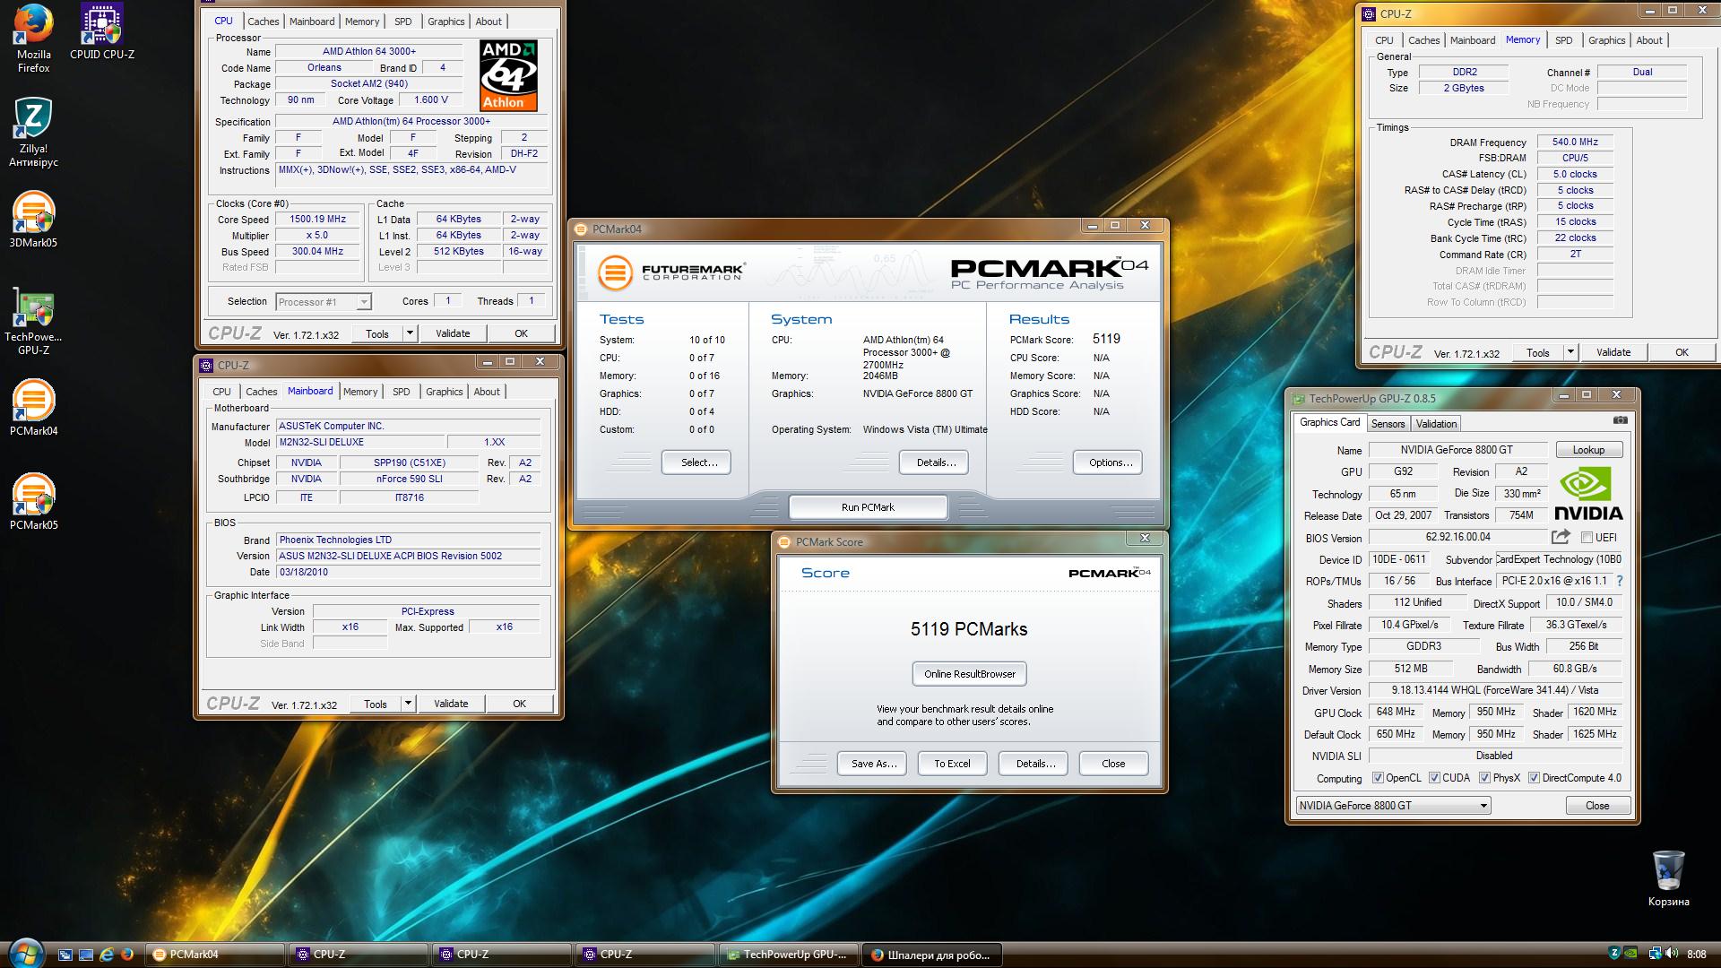1721x968 pixels.
Task: Open volume speaker tray icon
Action: (x=1672, y=954)
